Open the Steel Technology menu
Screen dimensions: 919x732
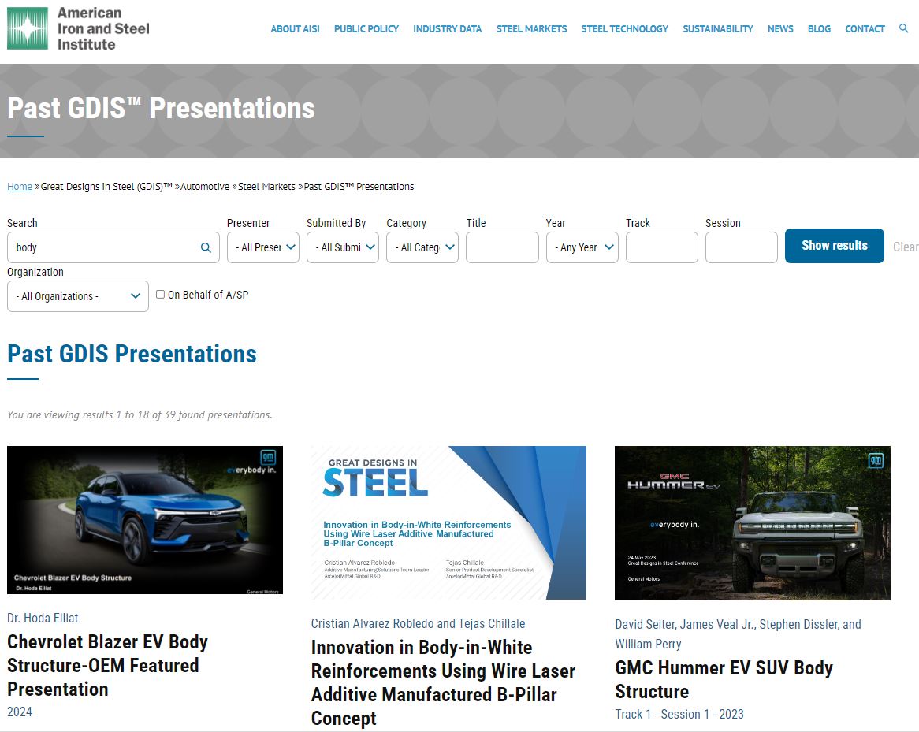point(625,28)
